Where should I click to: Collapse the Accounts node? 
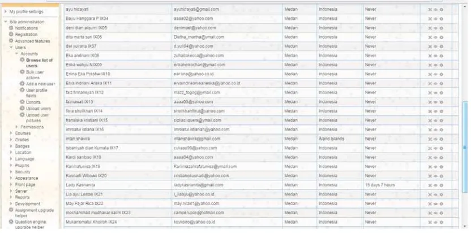17,54
